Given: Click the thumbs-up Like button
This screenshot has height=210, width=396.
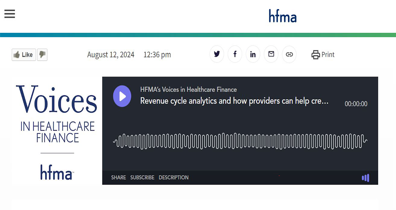Looking at the screenshot, I should (23, 54).
